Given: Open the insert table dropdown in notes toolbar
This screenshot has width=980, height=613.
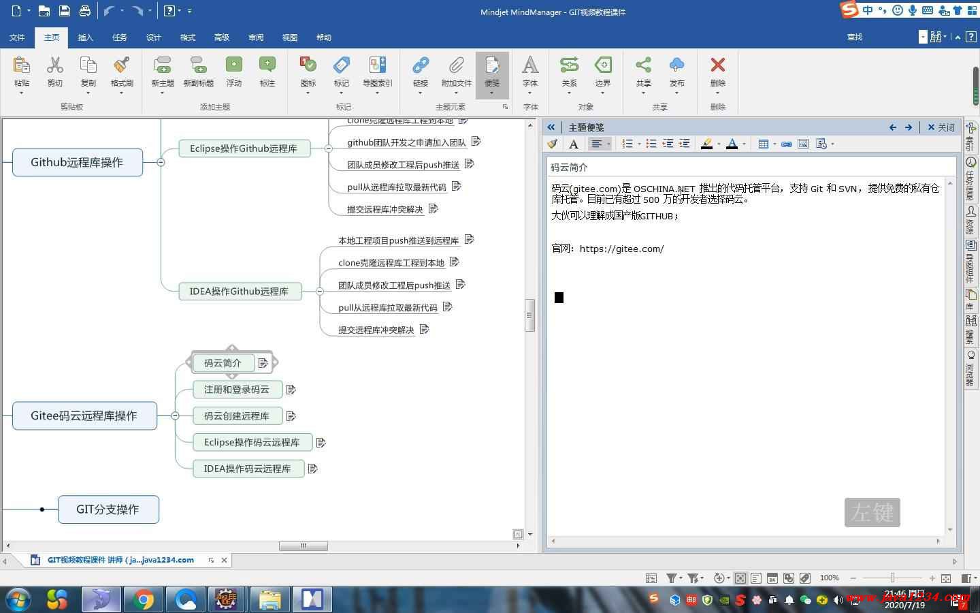Looking at the screenshot, I should pos(774,144).
